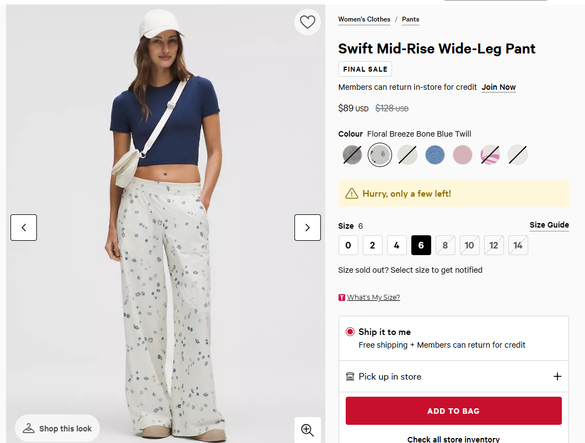Screen dimensions: 585x443
Task: Select size 2
Action: (372, 245)
